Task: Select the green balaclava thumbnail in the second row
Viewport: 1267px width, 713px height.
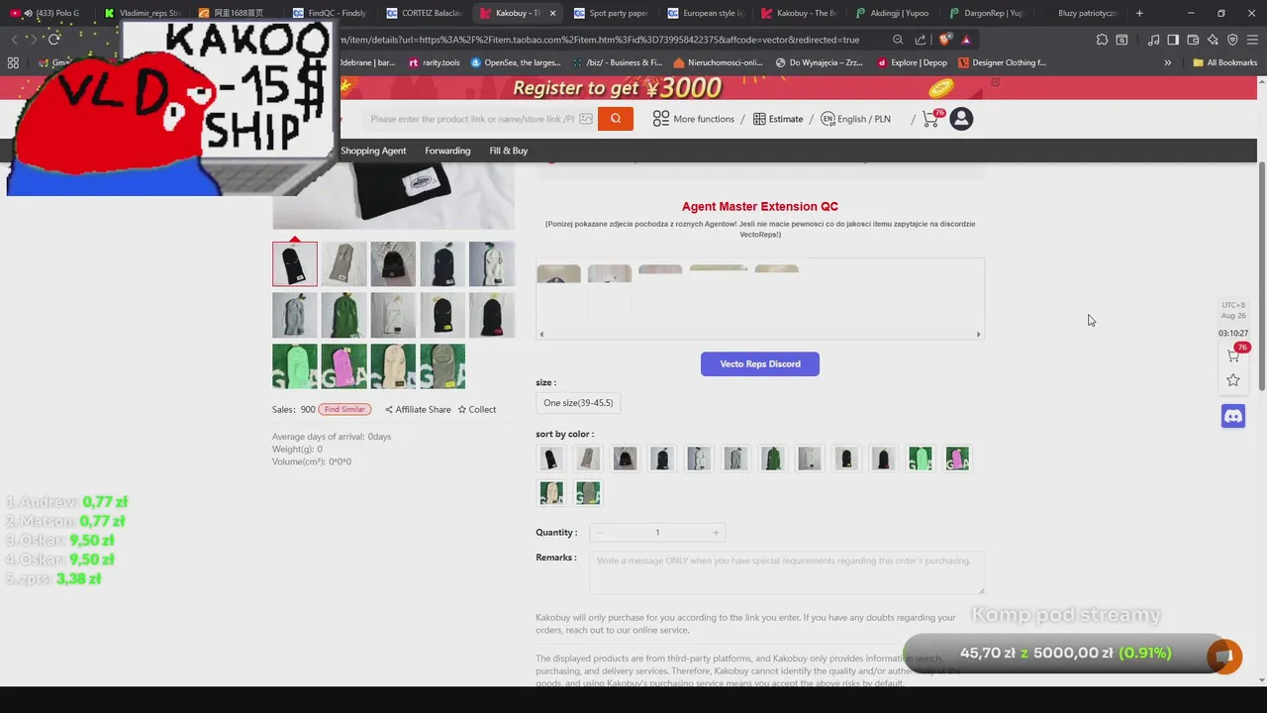Action: pyautogui.click(x=343, y=315)
